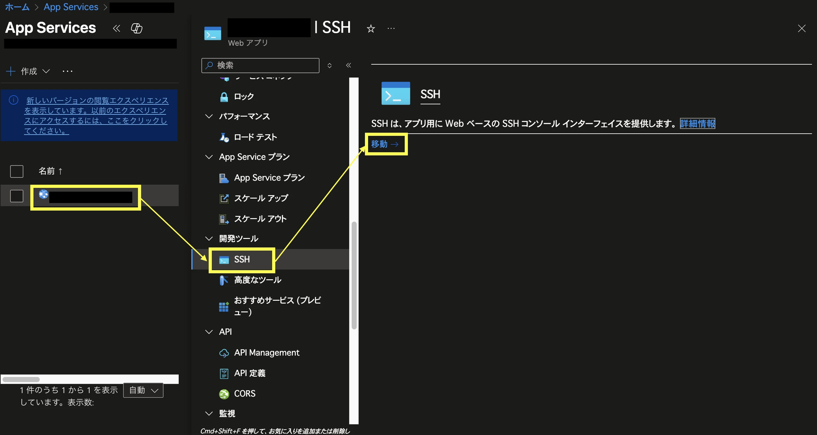The image size is (817, 435).
Task: Open 高度なツール (Kudu)
Action: tap(258, 280)
